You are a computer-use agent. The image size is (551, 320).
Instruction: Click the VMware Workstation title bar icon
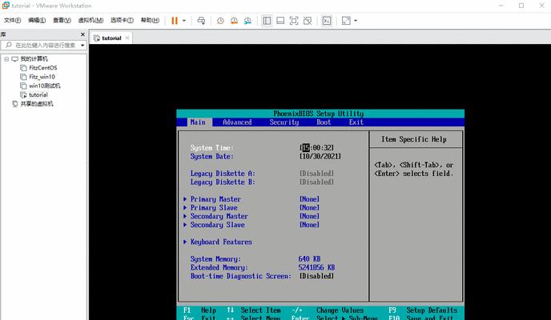click(6, 6)
